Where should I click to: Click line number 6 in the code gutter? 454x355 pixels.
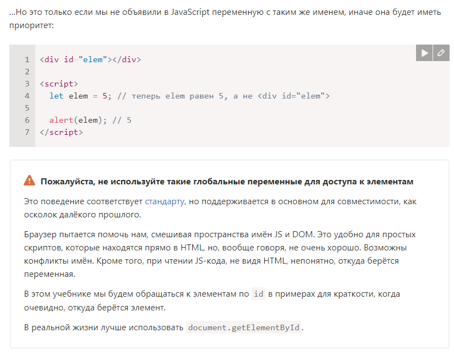click(27, 120)
